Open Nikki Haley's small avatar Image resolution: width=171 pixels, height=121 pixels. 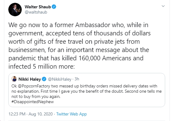pos(14,79)
